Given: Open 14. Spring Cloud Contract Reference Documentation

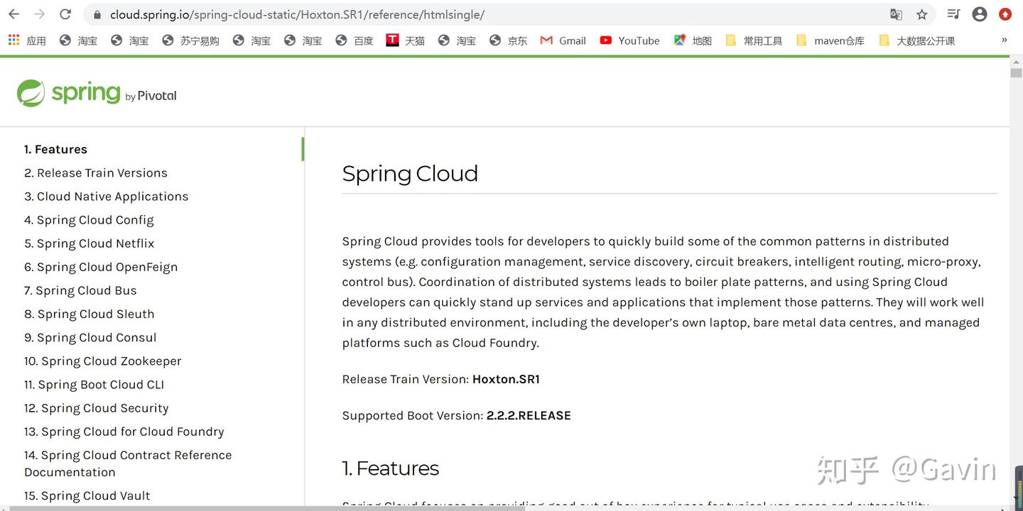Looking at the screenshot, I should [x=128, y=463].
